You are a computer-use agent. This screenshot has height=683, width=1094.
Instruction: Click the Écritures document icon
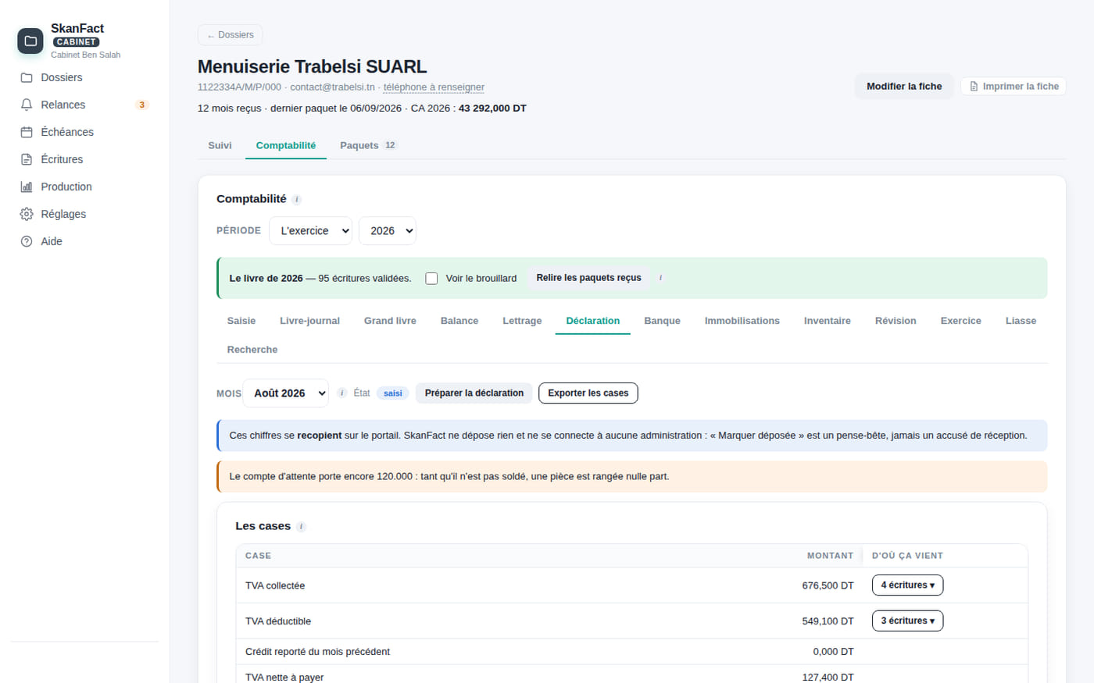pyautogui.click(x=27, y=159)
